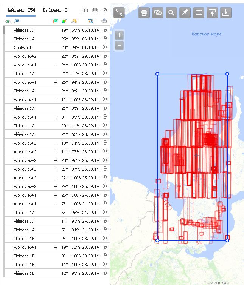Sort results by date column icon

pos(90,22)
